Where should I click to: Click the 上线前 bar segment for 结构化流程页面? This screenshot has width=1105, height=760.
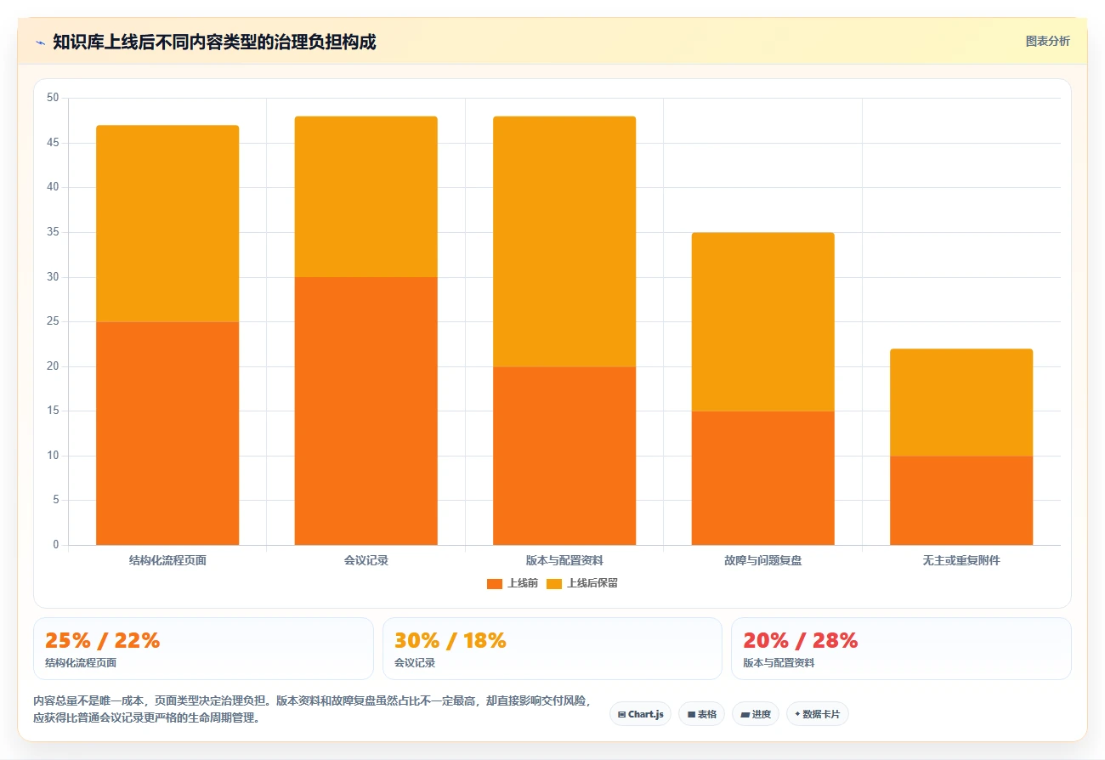[x=167, y=434]
